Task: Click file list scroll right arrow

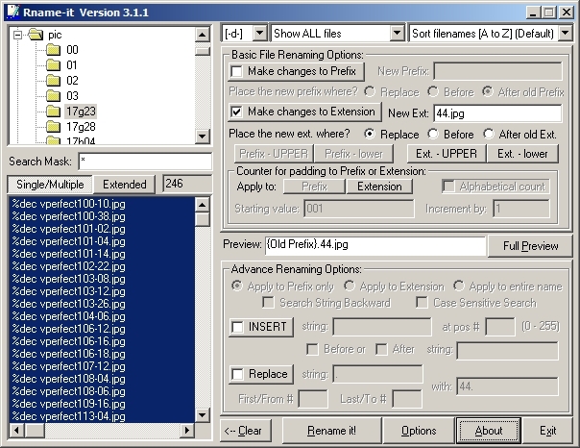Action: 187,431
